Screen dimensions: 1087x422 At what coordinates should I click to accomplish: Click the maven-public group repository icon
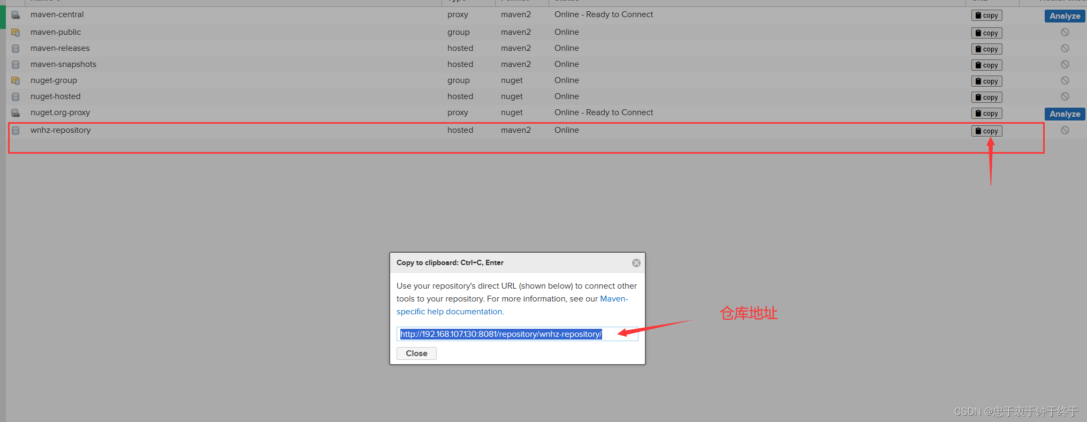(16, 33)
